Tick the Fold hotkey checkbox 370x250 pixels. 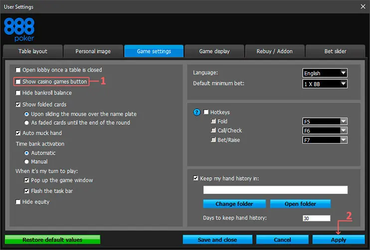[213, 121]
